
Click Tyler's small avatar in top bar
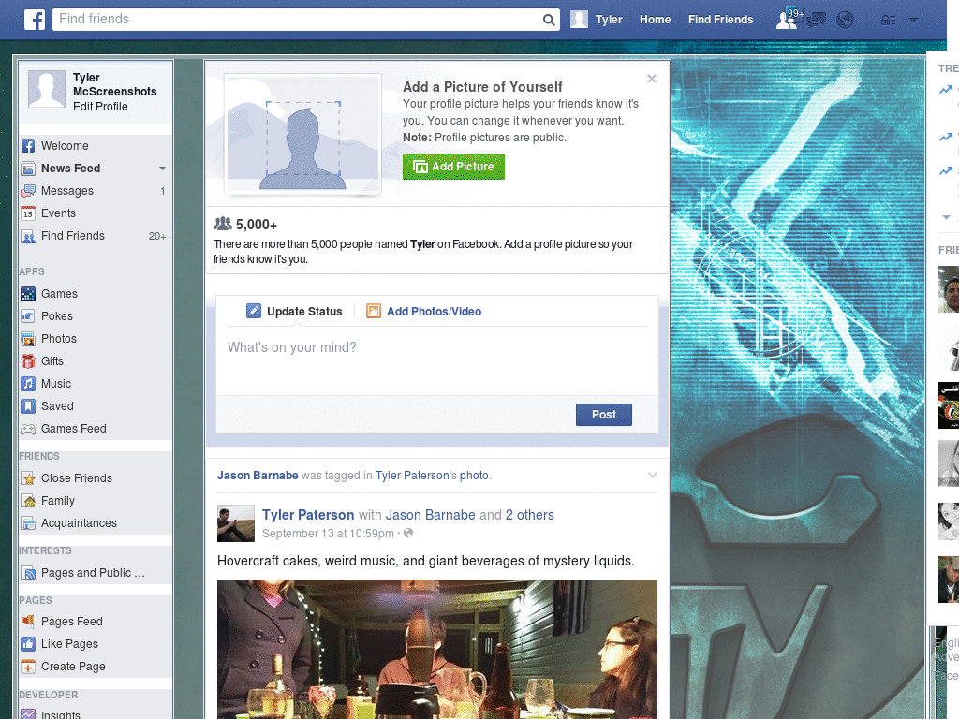tap(579, 20)
